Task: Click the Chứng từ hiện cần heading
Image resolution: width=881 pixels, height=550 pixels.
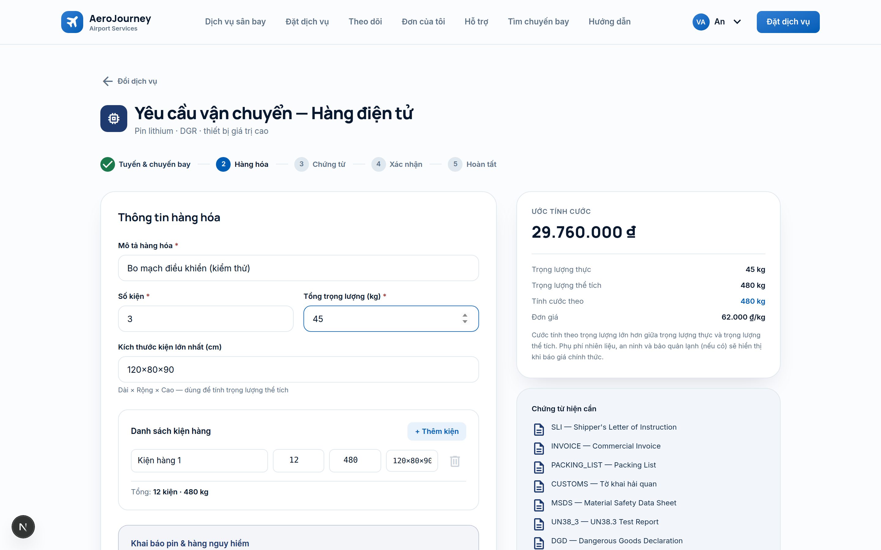Action: click(564, 409)
